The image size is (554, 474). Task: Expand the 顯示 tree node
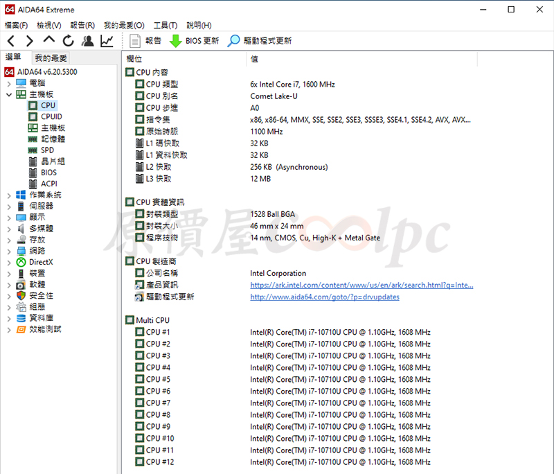[9, 218]
